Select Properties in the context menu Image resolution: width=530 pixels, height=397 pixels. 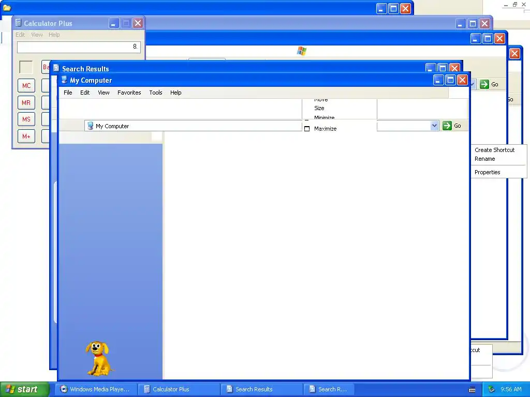pyautogui.click(x=488, y=172)
